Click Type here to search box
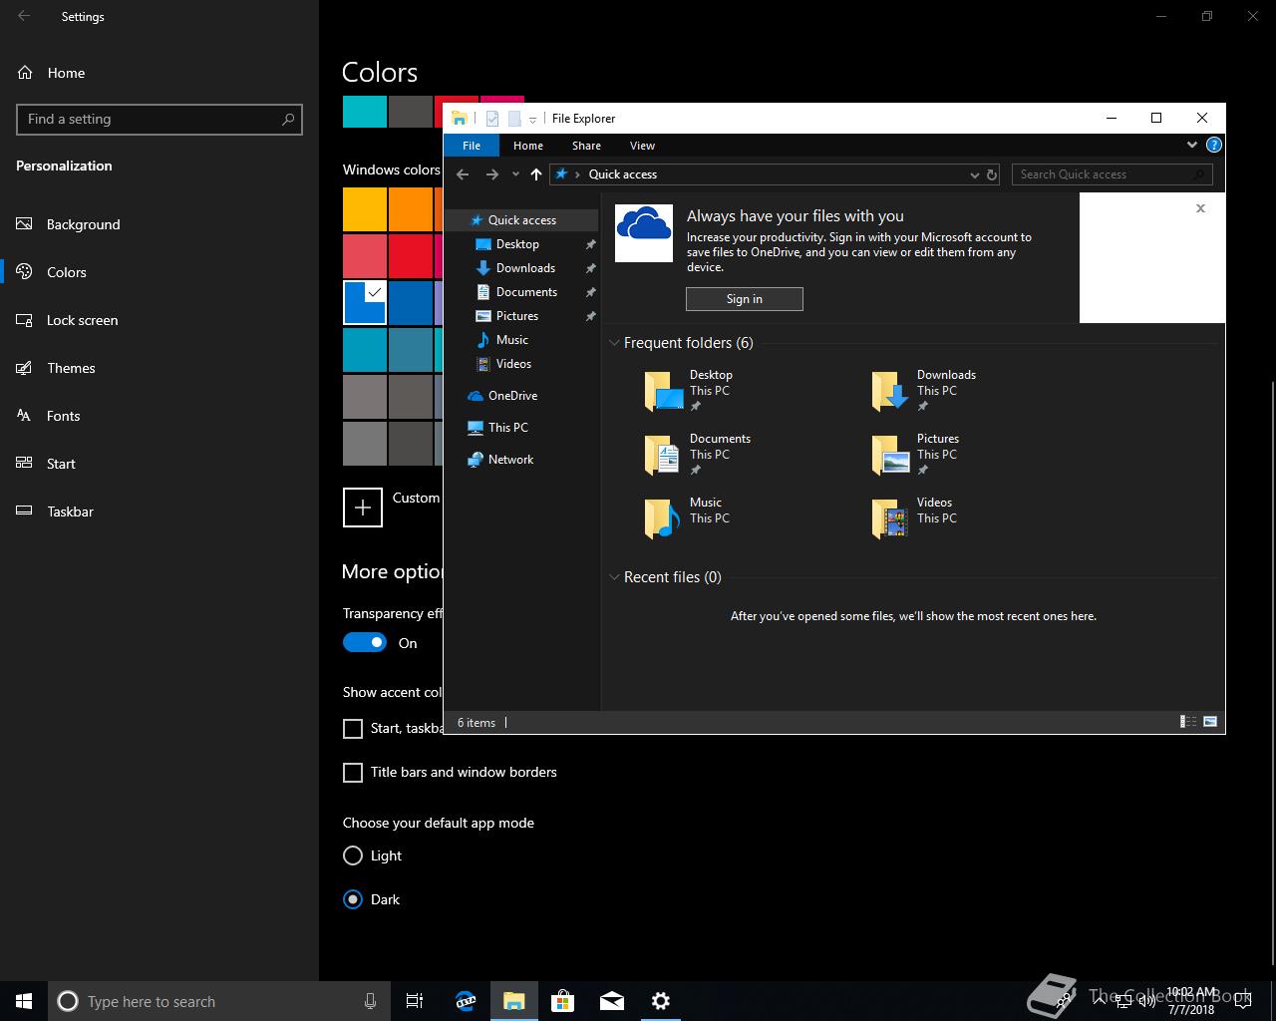 point(218,1001)
